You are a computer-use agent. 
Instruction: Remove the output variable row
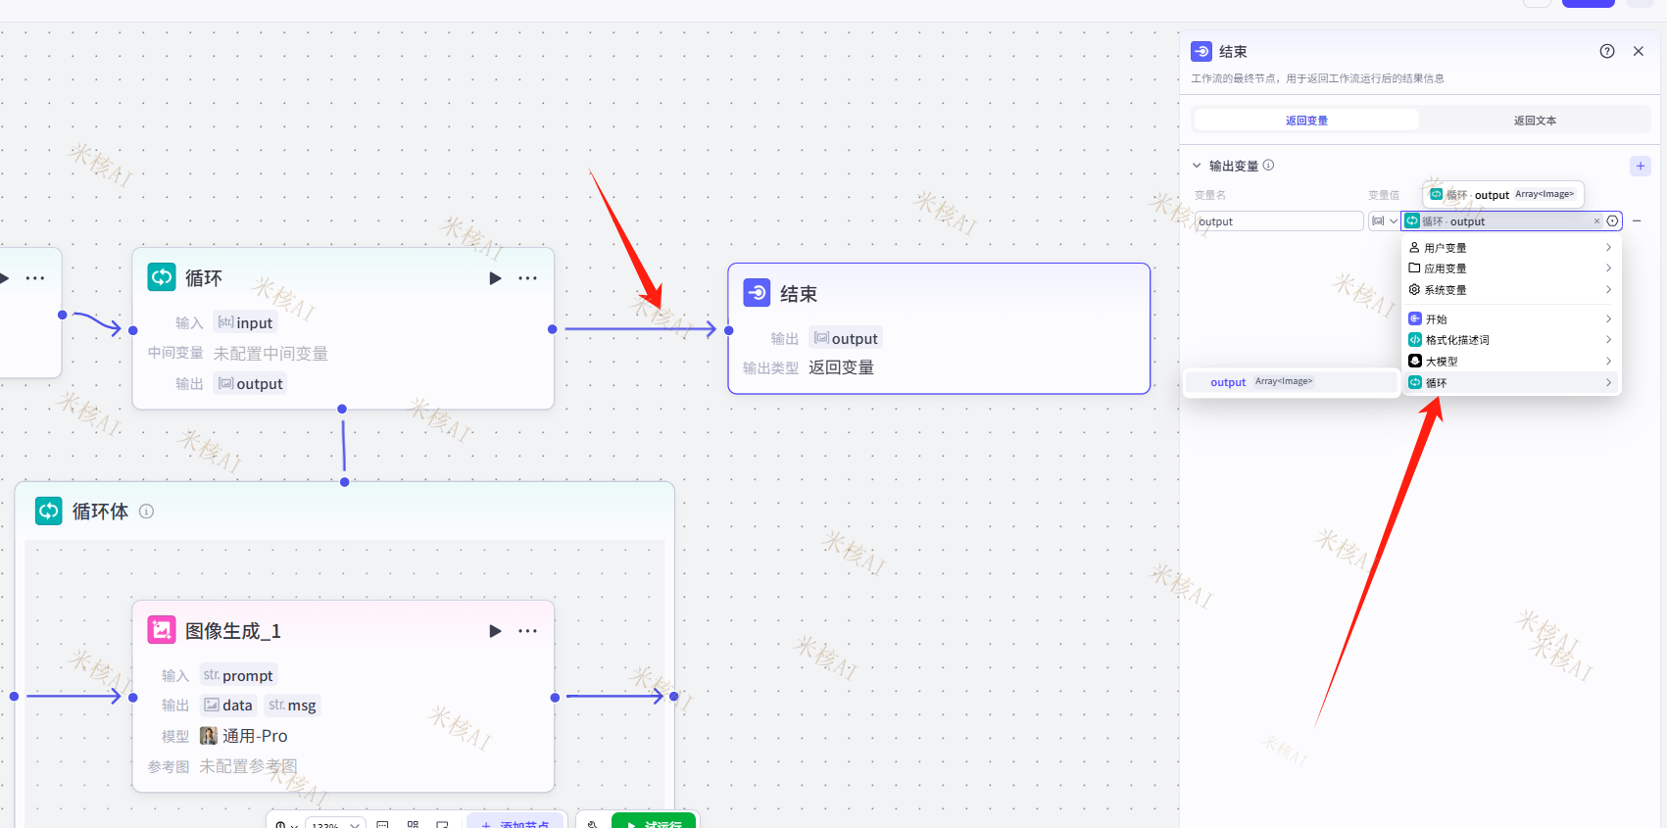point(1637,221)
